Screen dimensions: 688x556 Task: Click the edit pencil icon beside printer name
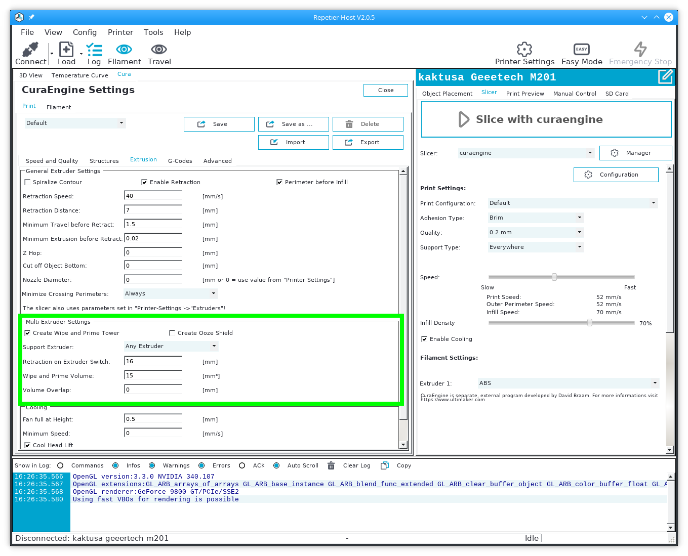(x=665, y=77)
